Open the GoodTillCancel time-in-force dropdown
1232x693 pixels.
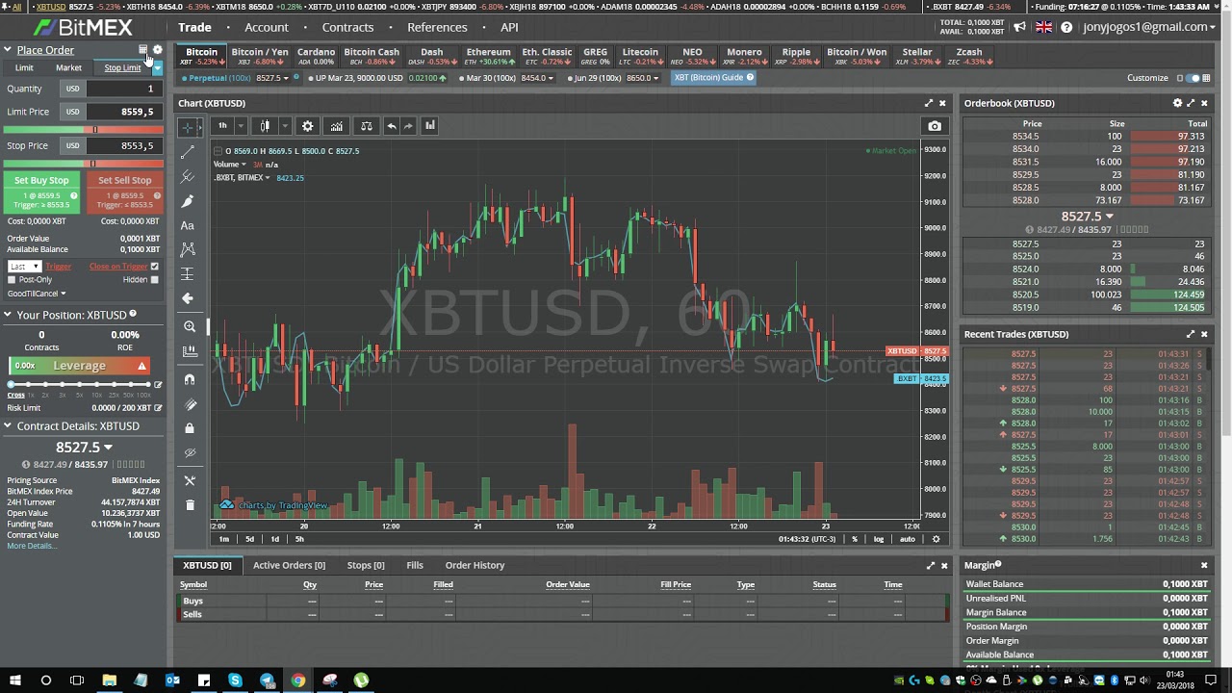tap(37, 294)
